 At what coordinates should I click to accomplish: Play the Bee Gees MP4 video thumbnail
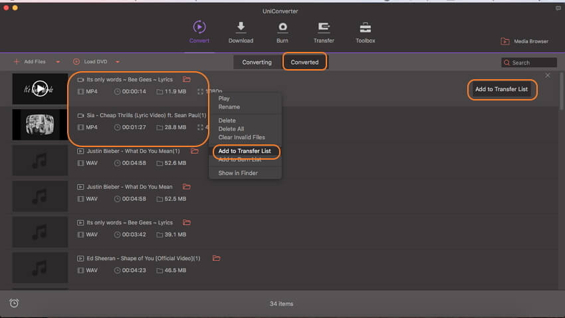coord(40,88)
